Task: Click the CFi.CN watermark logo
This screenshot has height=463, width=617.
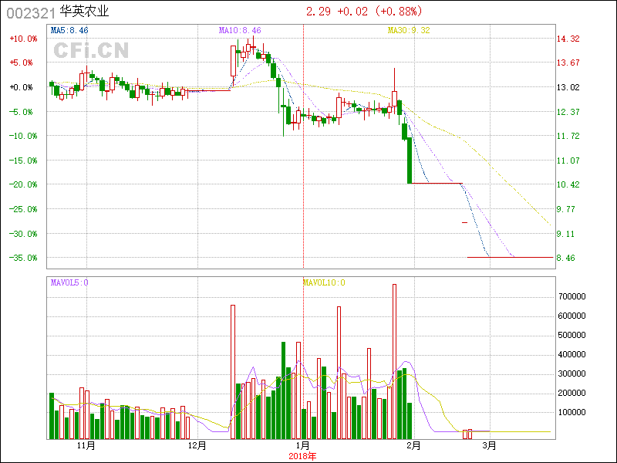Action: pyautogui.click(x=91, y=51)
